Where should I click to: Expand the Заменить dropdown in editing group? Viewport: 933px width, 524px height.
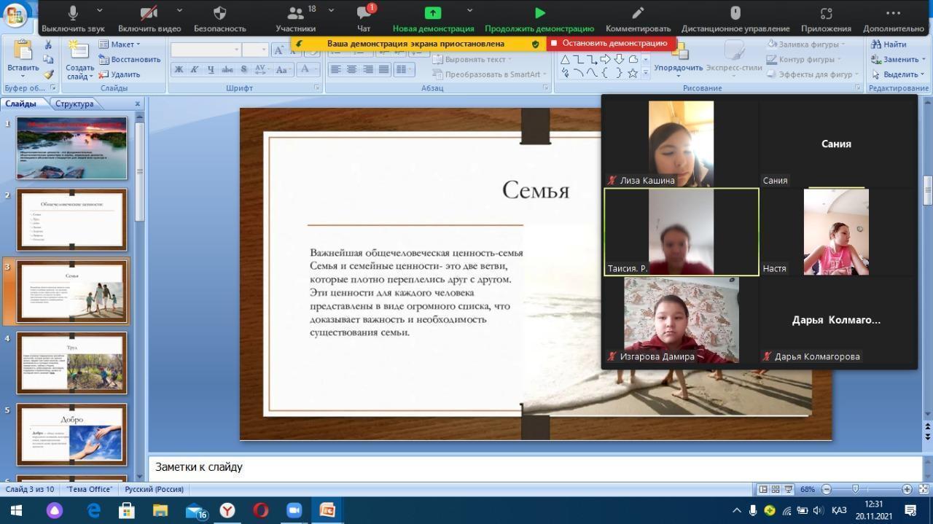tap(898, 60)
